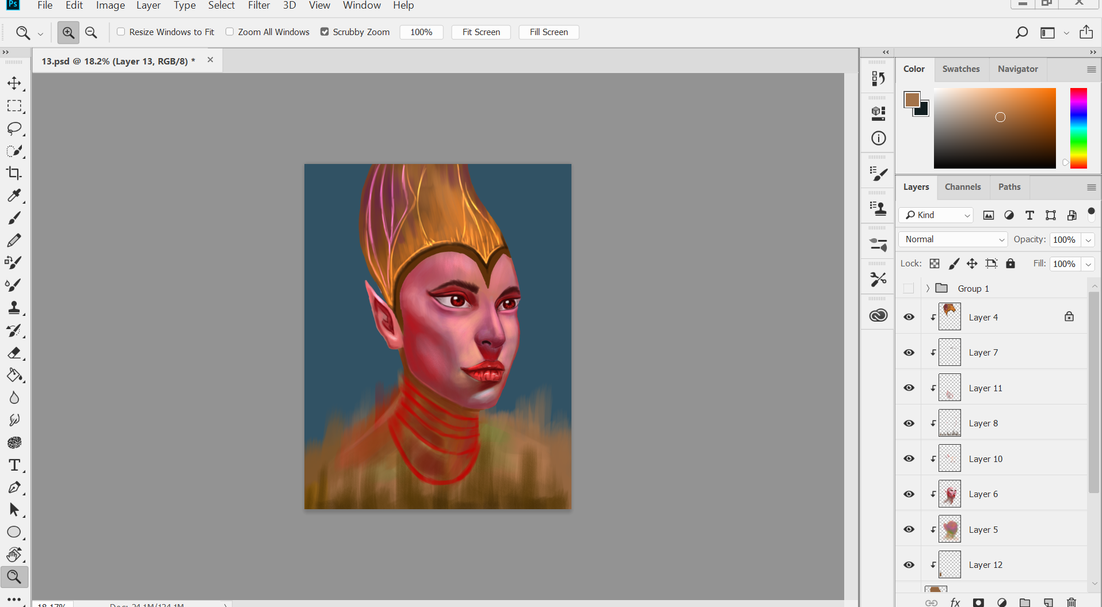Open the Layers panel menu
This screenshot has width=1102, height=607.
coord(1091,188)
